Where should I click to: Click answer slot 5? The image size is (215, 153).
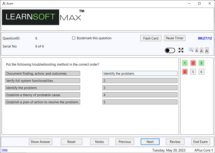click(x=140, y=102)
